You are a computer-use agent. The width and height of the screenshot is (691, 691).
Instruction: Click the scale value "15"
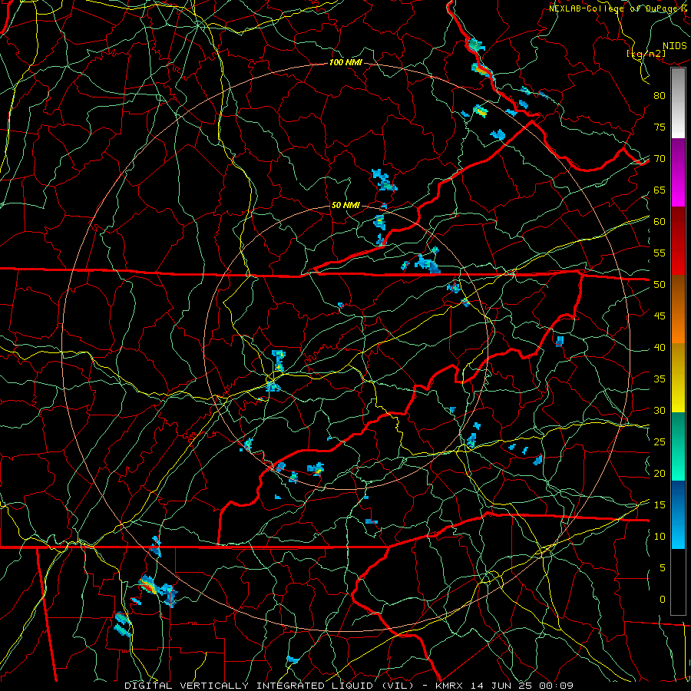660,505
